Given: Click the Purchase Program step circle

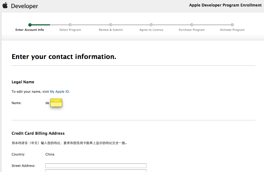Looking at the screenshot, I should pyautogui.click(x=192, y=25).
